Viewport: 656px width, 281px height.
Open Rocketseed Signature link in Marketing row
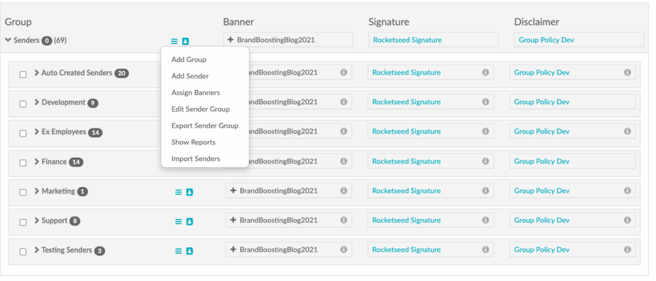406,191
